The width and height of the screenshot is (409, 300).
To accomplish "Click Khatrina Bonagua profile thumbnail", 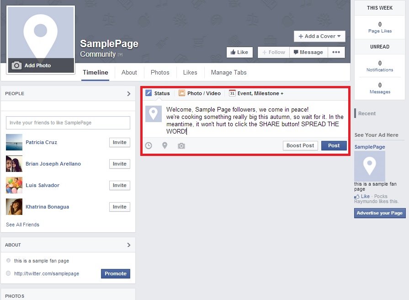I will (x=14, y=207).
